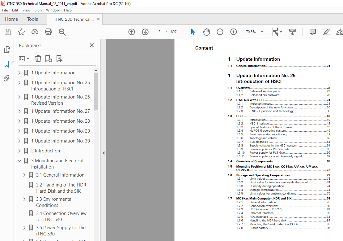The height and width of the screenshot is (241, 343).
Task: Open Attachments paperclip panel
Action: pyautogui.click(x=7, y=78)
